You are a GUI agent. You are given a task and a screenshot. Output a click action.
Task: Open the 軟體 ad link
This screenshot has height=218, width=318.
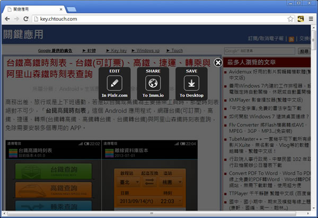pos(89,51)
